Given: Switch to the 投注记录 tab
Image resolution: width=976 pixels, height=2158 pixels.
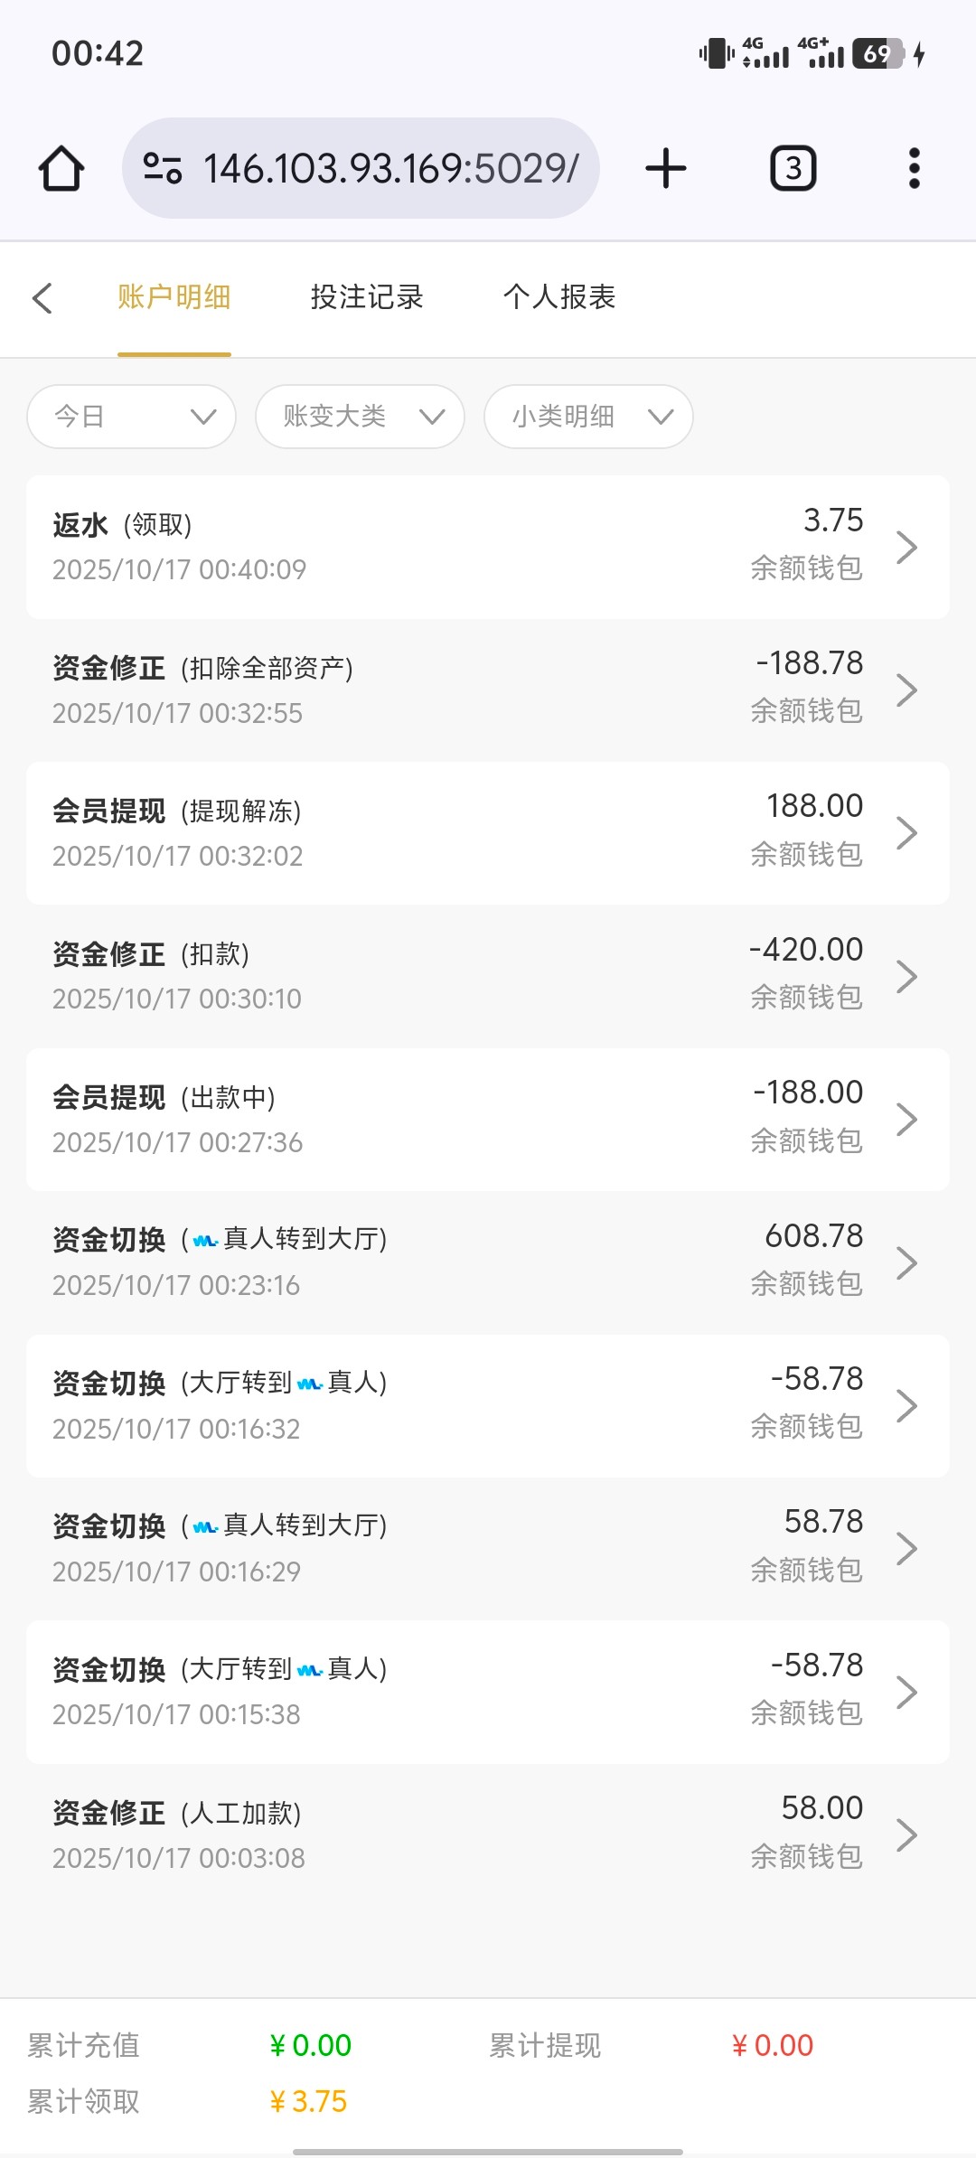Looking at the screenshot, I should pyautogui.click(x=367, y=297).
